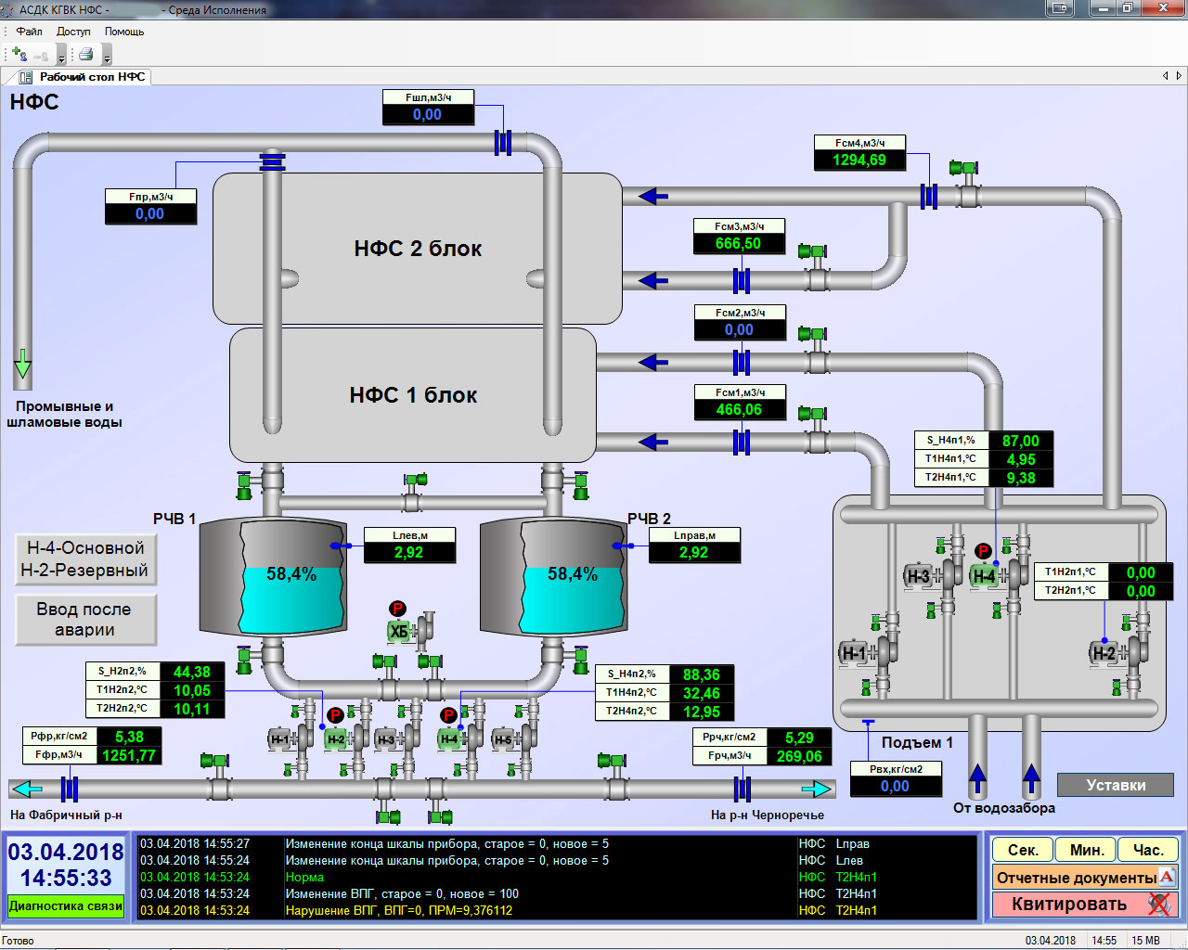Click the green valve beside Fсм4 flowmeter
This screenshot has height=950, width=1188.
pyautogui.click(x=965, y=170)
